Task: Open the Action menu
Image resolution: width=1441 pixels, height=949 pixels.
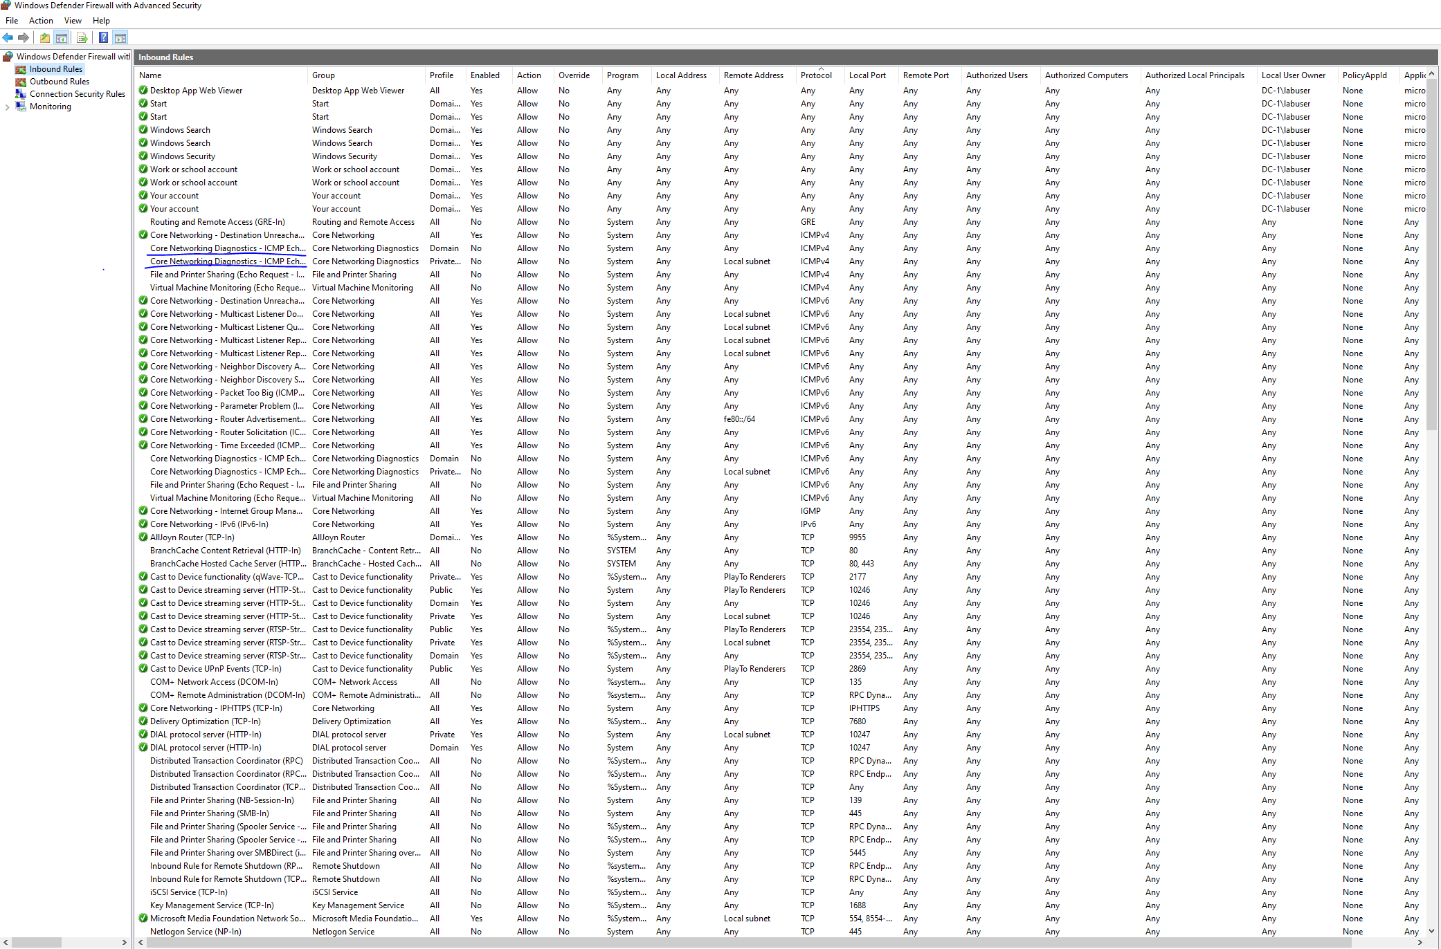Action: pos(41,21)
